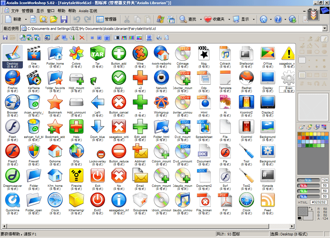Select the Redhat icon
The image size is (330, 238).
click(x=247, y=78)
